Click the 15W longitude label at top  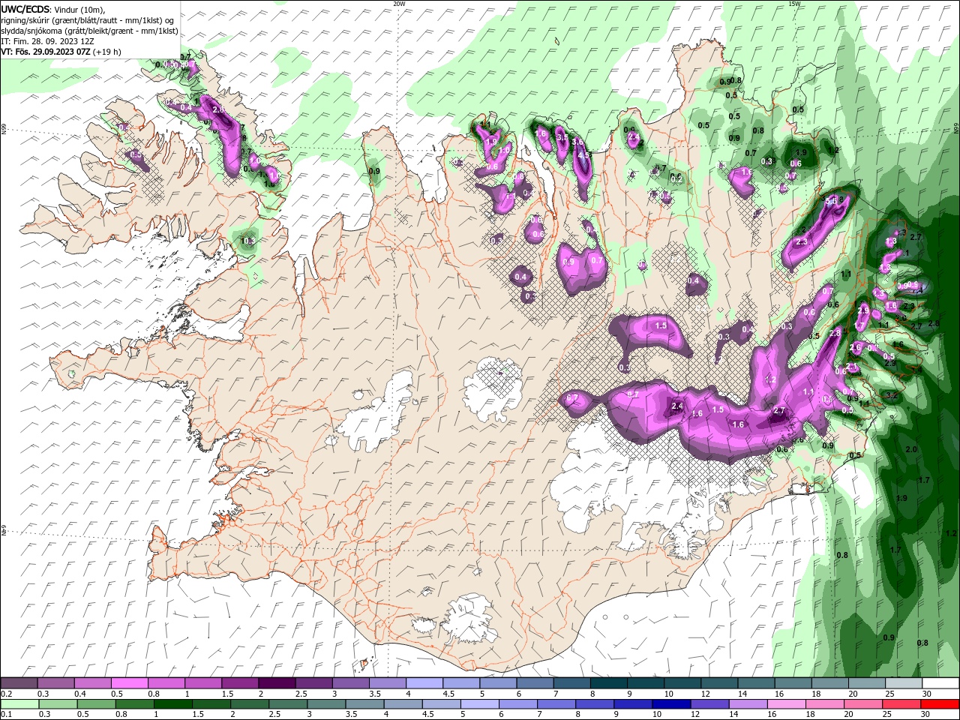pos(794,4)
